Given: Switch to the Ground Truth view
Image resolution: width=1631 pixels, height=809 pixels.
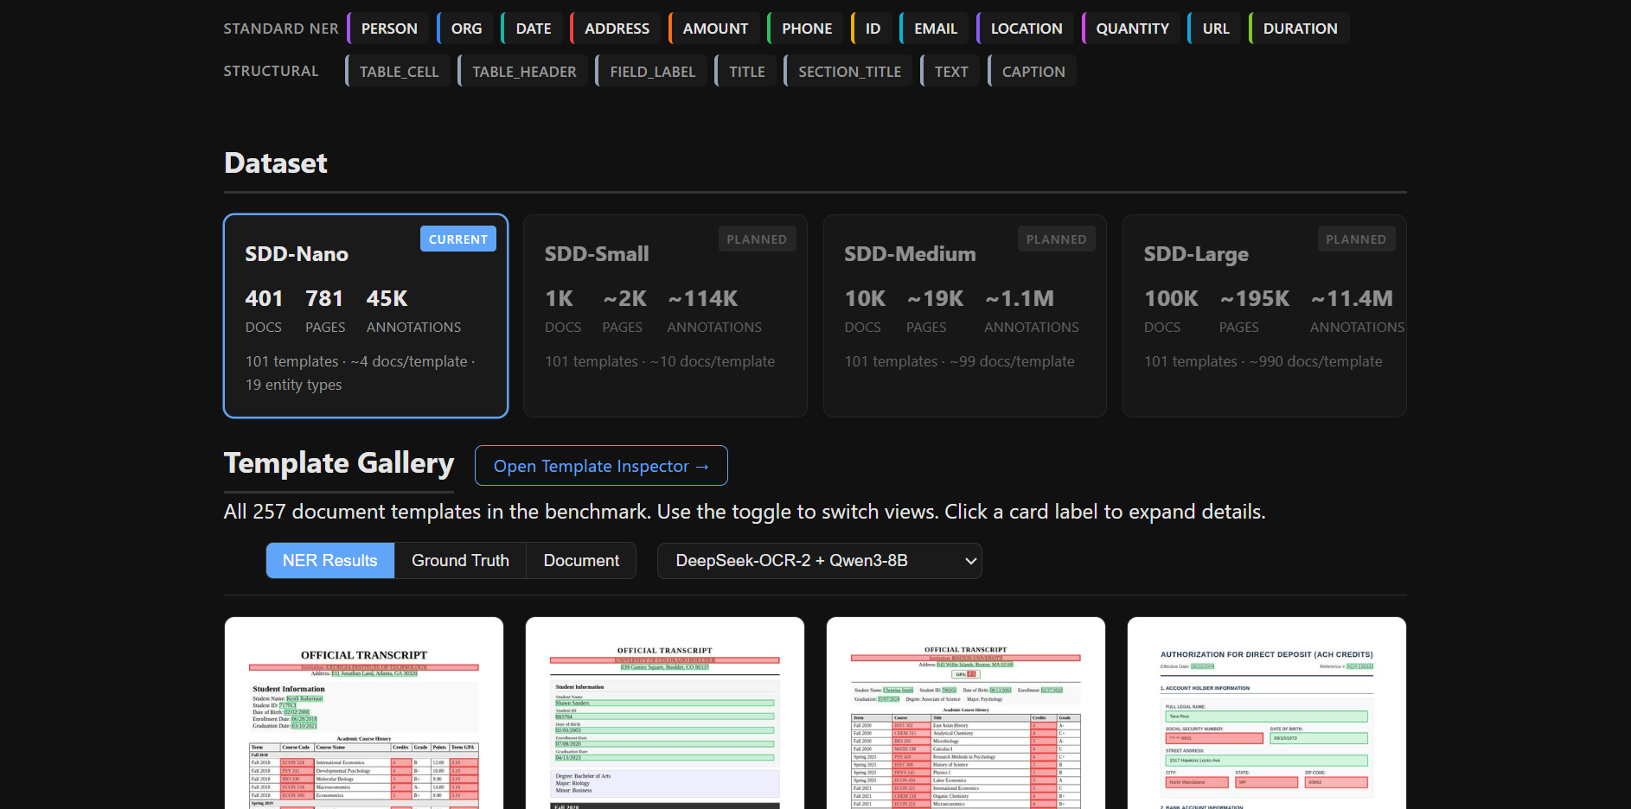Looking at the screenshot, I should point(459,560).
